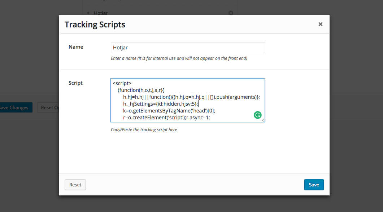Save the tracking script
383x212 pixels.
click(x=314, y=185)
